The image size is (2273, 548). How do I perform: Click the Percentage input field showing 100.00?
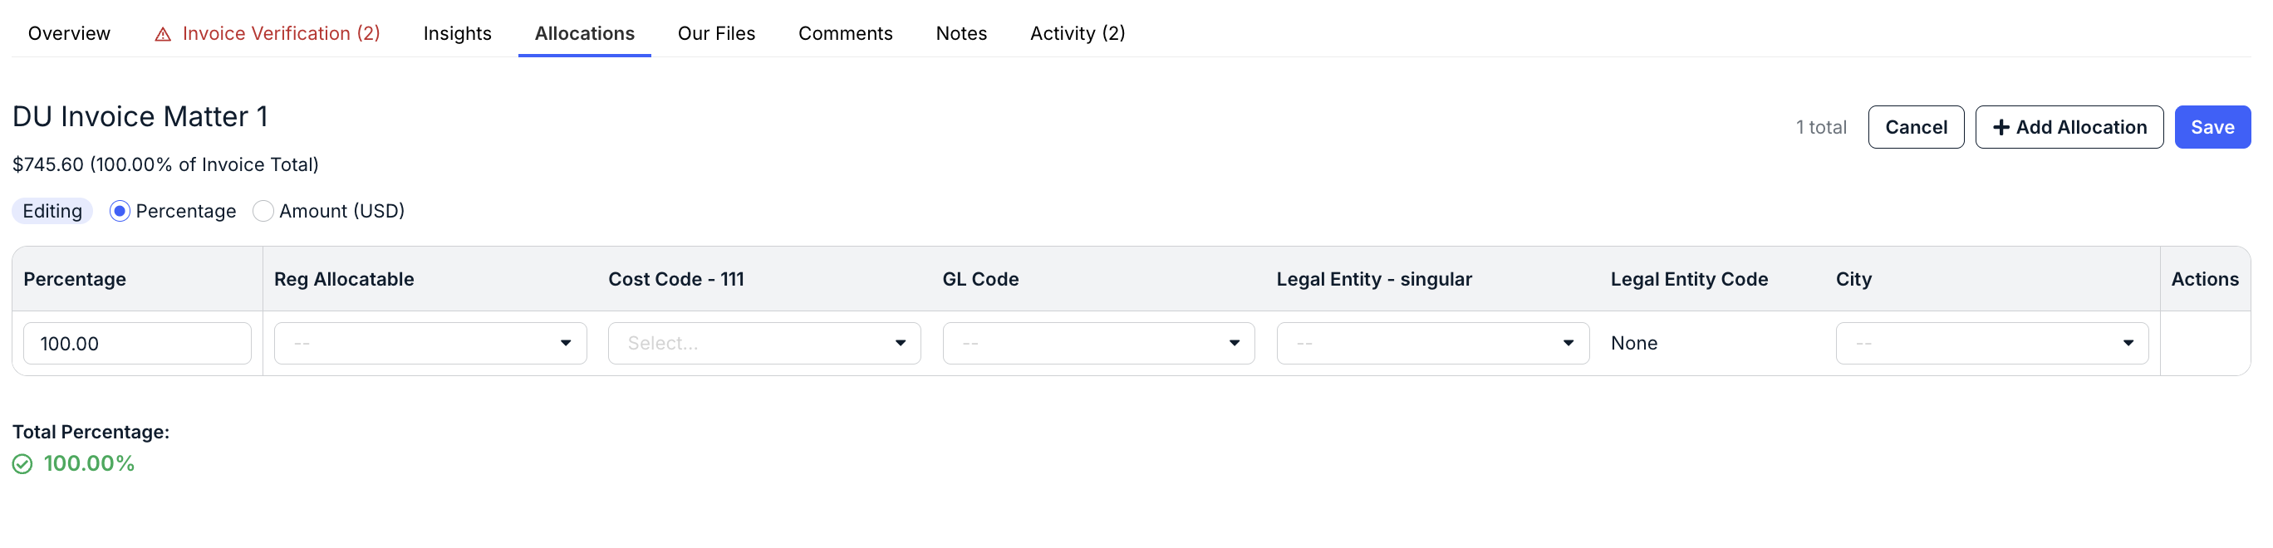138,343
